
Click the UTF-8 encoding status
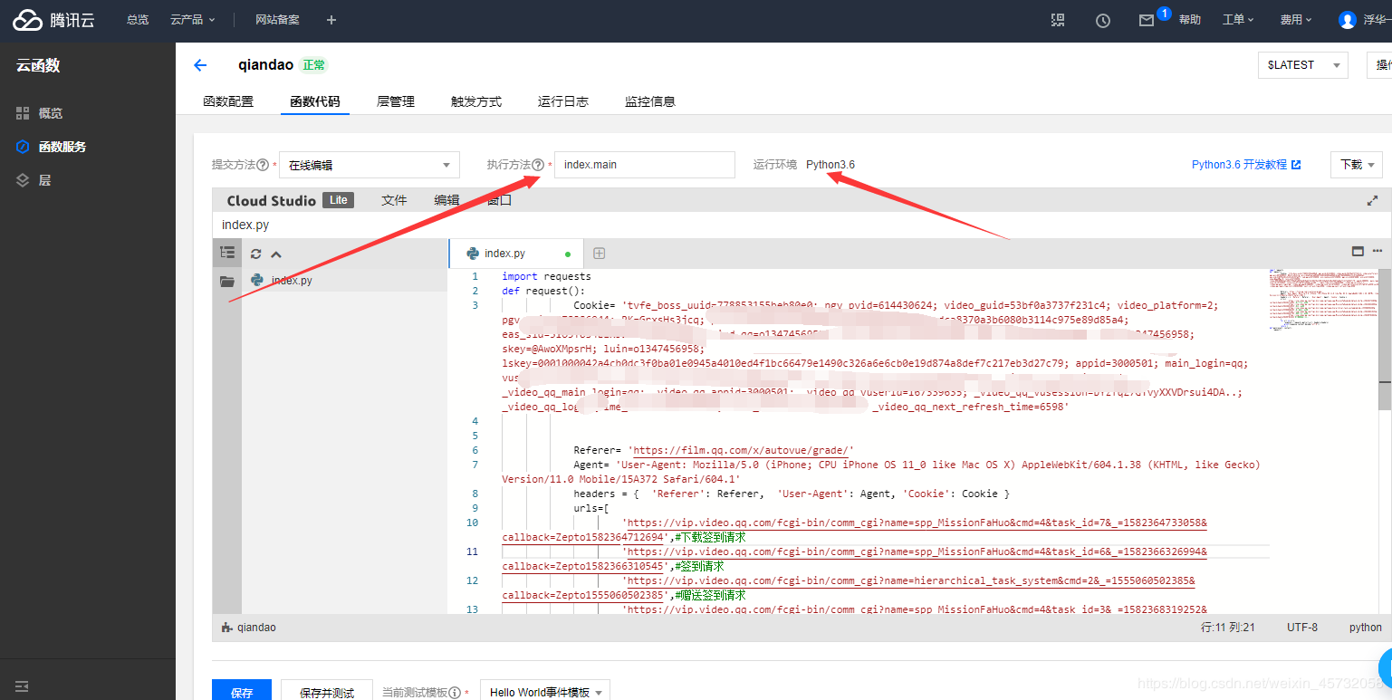point(1302,628)
